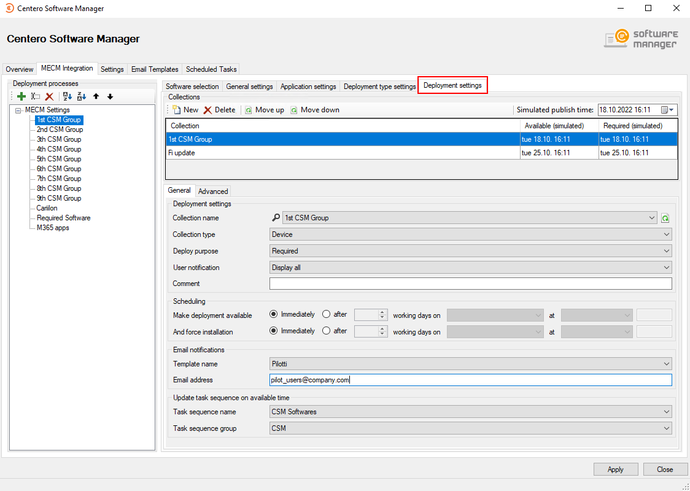Collapse the MECM Settings tree node
This screenshot has height=491, width=690.
[18, 110]
